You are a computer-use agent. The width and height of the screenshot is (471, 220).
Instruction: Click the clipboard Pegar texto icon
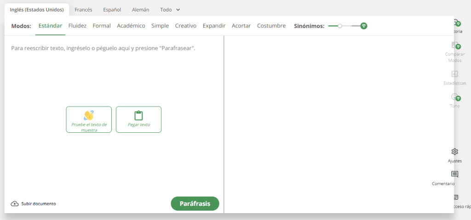click(138, 116)
